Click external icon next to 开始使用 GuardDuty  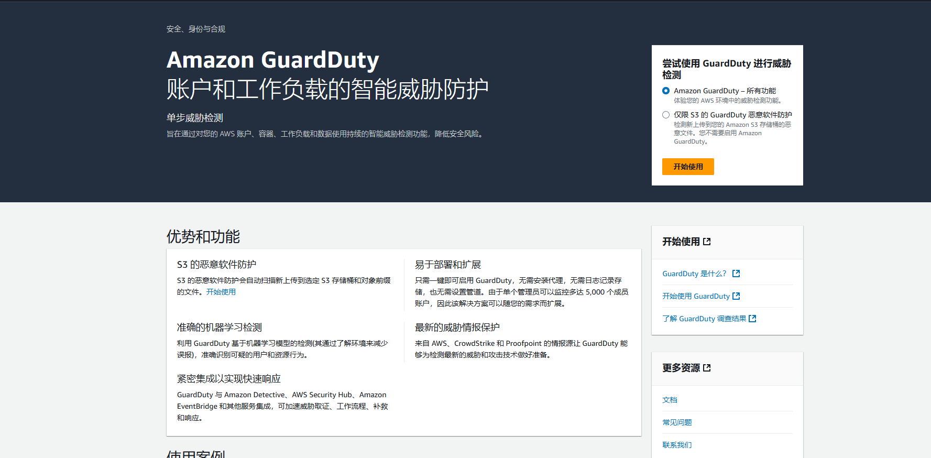[736, 296]
